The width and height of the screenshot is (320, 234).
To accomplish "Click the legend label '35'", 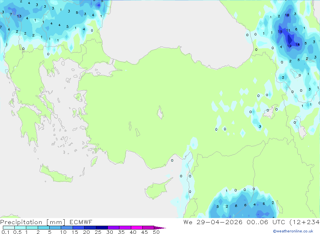I will click(x=121, y=232).
